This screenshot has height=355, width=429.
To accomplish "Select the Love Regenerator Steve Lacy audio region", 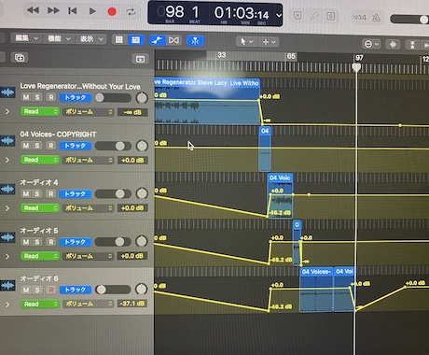I will (207, 101).
